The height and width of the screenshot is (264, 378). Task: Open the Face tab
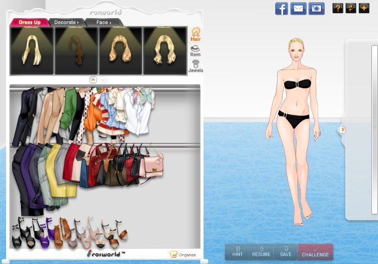pyautogui.click(x=103, y=23)
